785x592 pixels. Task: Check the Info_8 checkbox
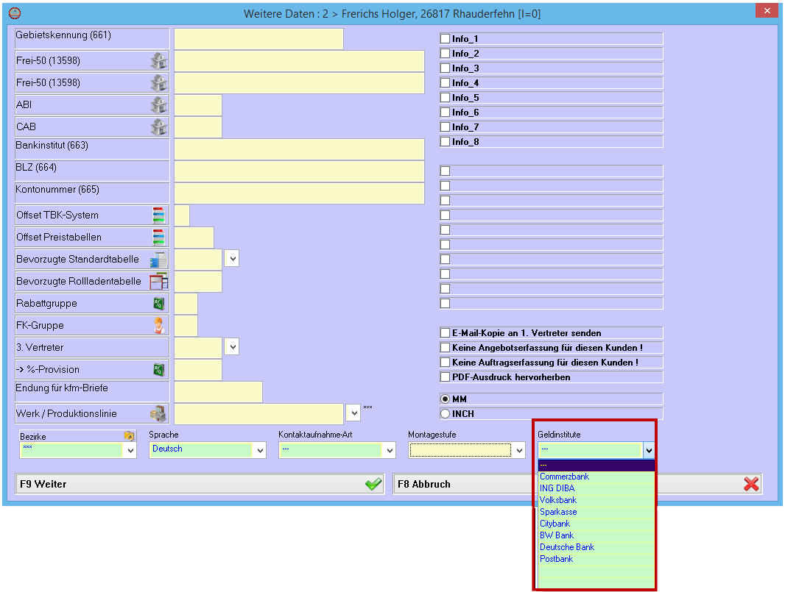pyautogui.click(x=445, y=141)
